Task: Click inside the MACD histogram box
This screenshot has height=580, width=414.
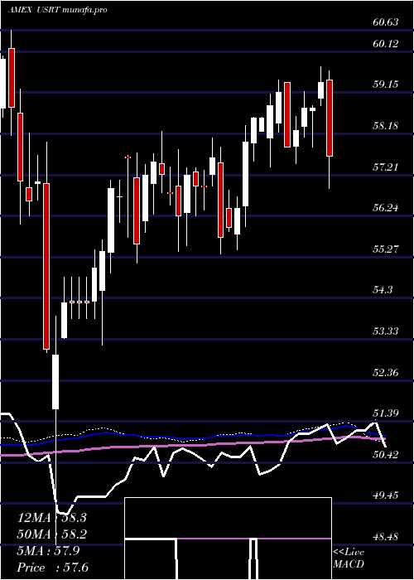Action: point(228,539)
